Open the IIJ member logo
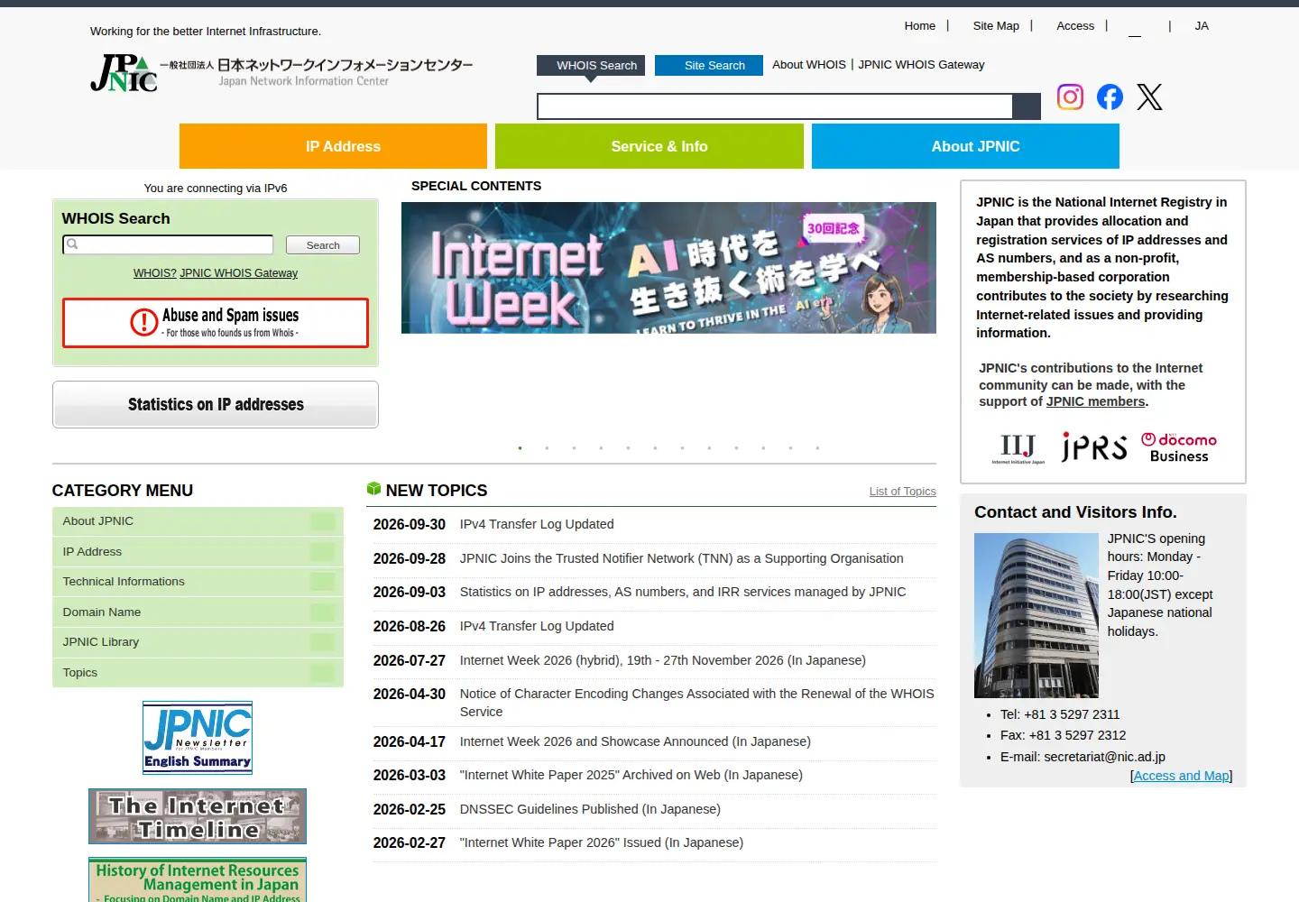 (1018, 447)
